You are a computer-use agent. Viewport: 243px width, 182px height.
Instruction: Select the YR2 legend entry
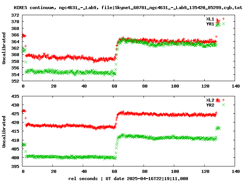(210, 105)
